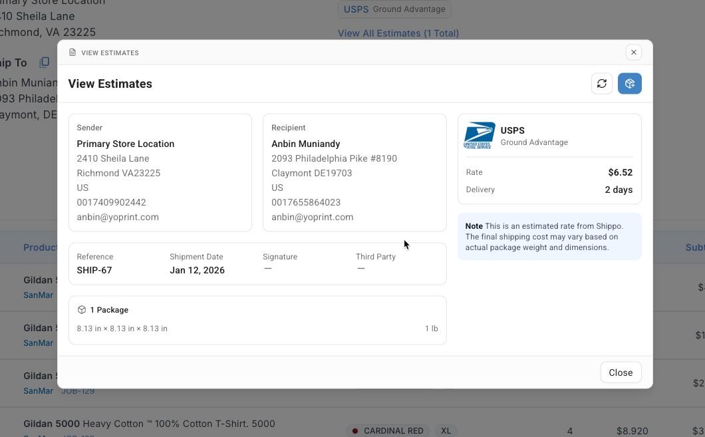Click the $6.52 rate amount
705x437 pixels.
click(x=620, y=172)
